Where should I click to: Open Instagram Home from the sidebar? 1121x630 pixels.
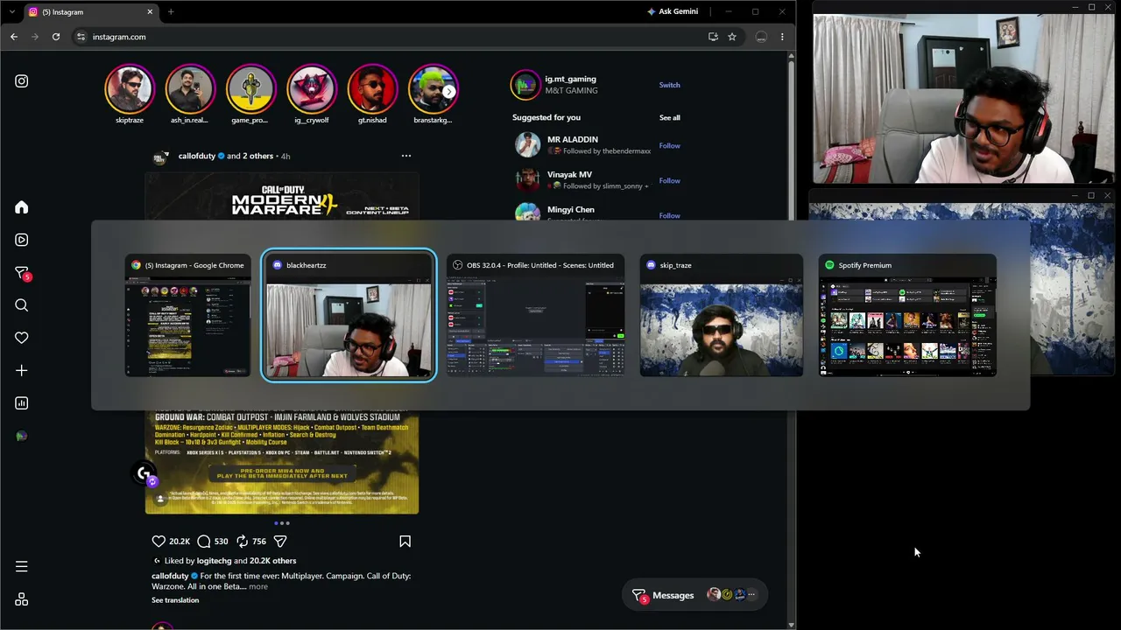point(22,207)
